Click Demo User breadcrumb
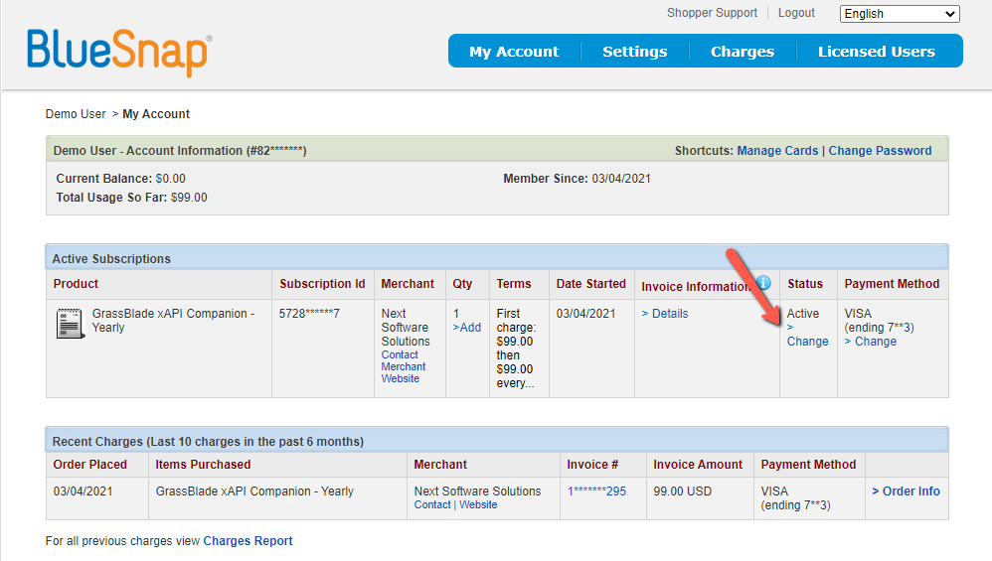992x561 pixels. click(76, 114)
